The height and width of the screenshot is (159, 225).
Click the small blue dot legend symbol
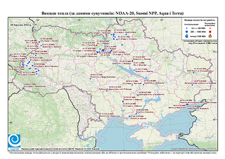pyautogui.click(x=187, y=29)
